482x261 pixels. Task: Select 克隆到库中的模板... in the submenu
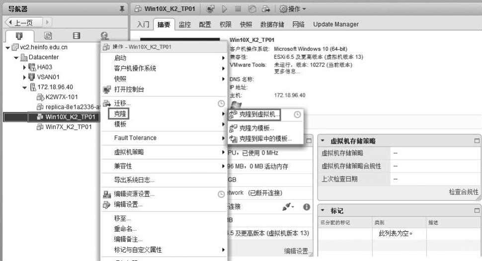(x=265, y=139)
